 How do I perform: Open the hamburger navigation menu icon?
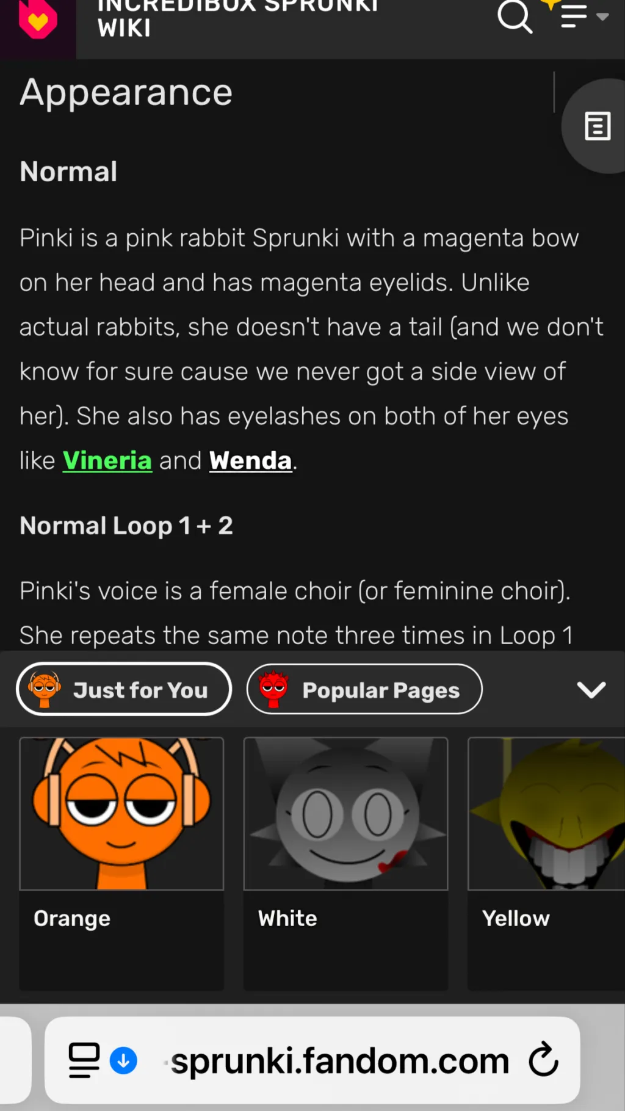tap(573, 16)
